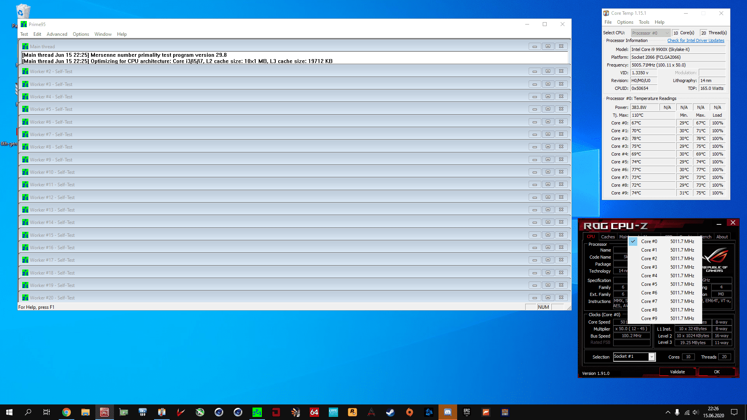The width and height of the screenshot is (747, 420).
Task: Click the Main thread window icon
Action: click(25, 46)
